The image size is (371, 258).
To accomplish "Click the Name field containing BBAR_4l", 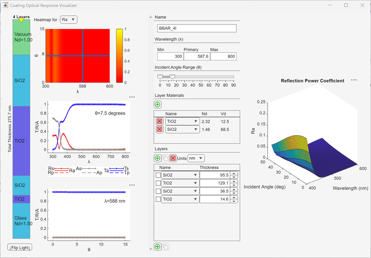I will (x=196, y=28).
